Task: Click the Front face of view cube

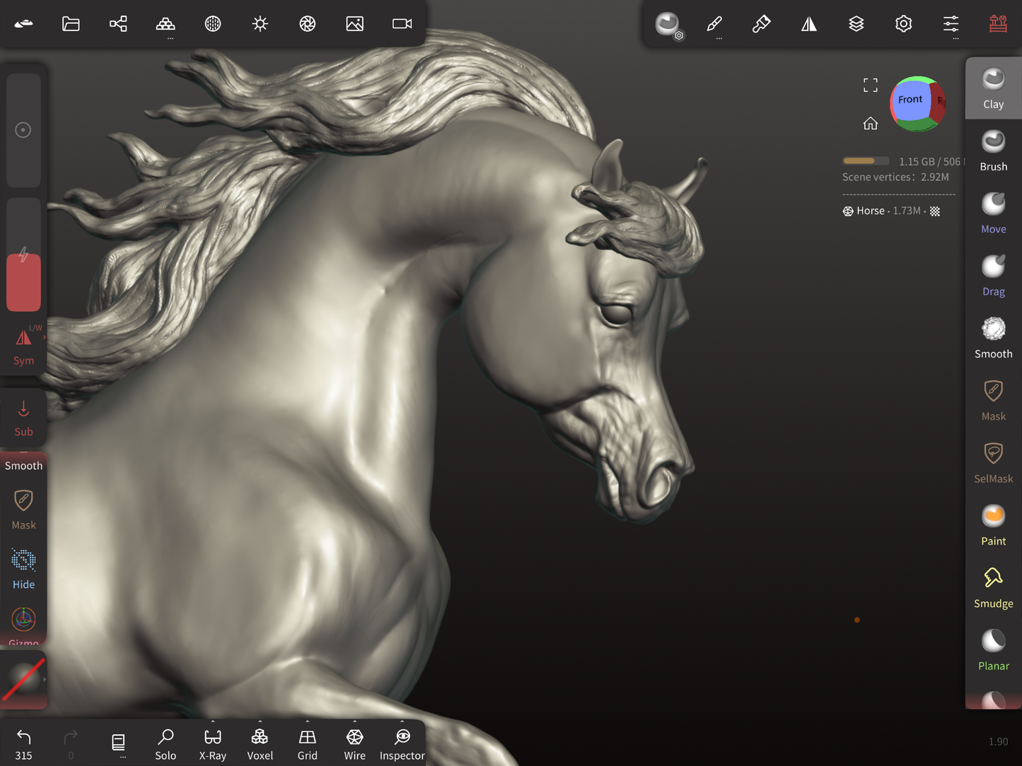Action: tap(910, 100)
